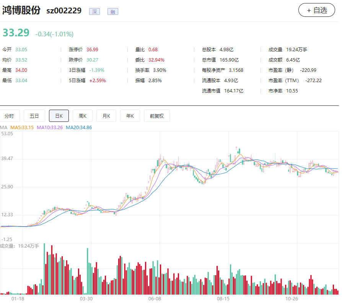
Task: Click the MA10 moving average label
Action: coord(50,127)
